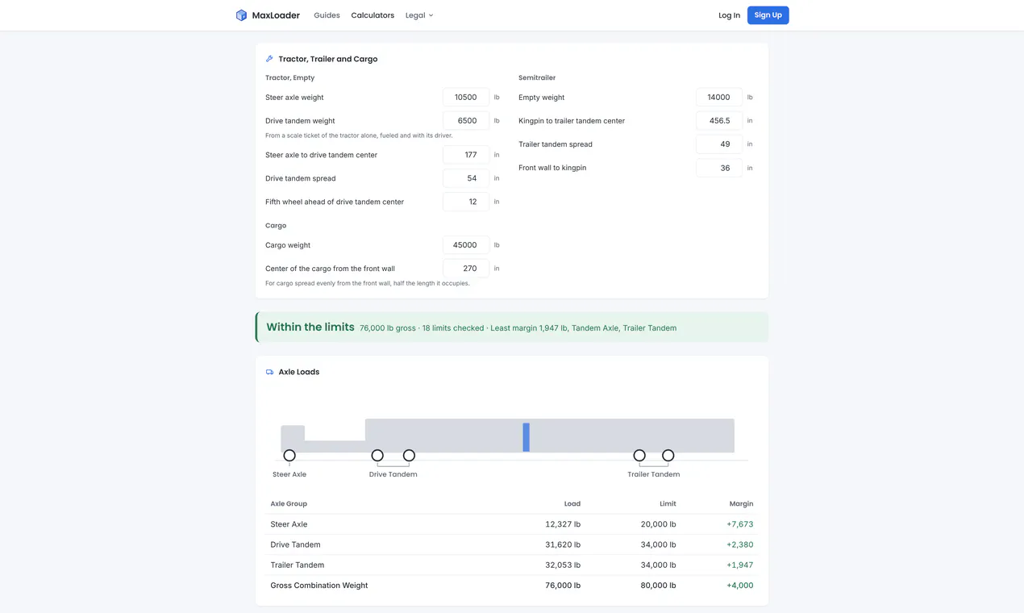Click the Sign Up button
The image size is (1024, 613).
coord(768,15)
